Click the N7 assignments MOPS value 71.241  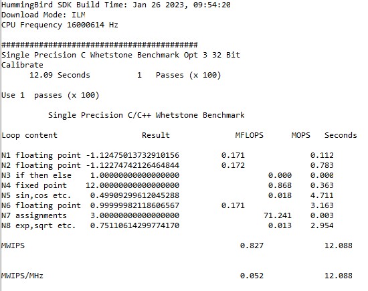pyautogui.click(x=278, y=215)
